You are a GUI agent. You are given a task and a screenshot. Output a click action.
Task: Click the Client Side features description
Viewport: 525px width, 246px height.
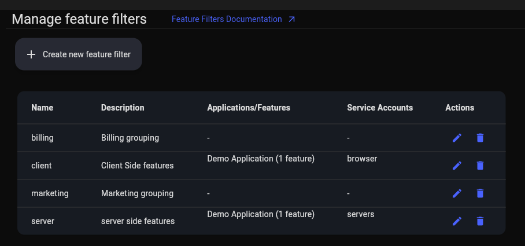(137, 166)
